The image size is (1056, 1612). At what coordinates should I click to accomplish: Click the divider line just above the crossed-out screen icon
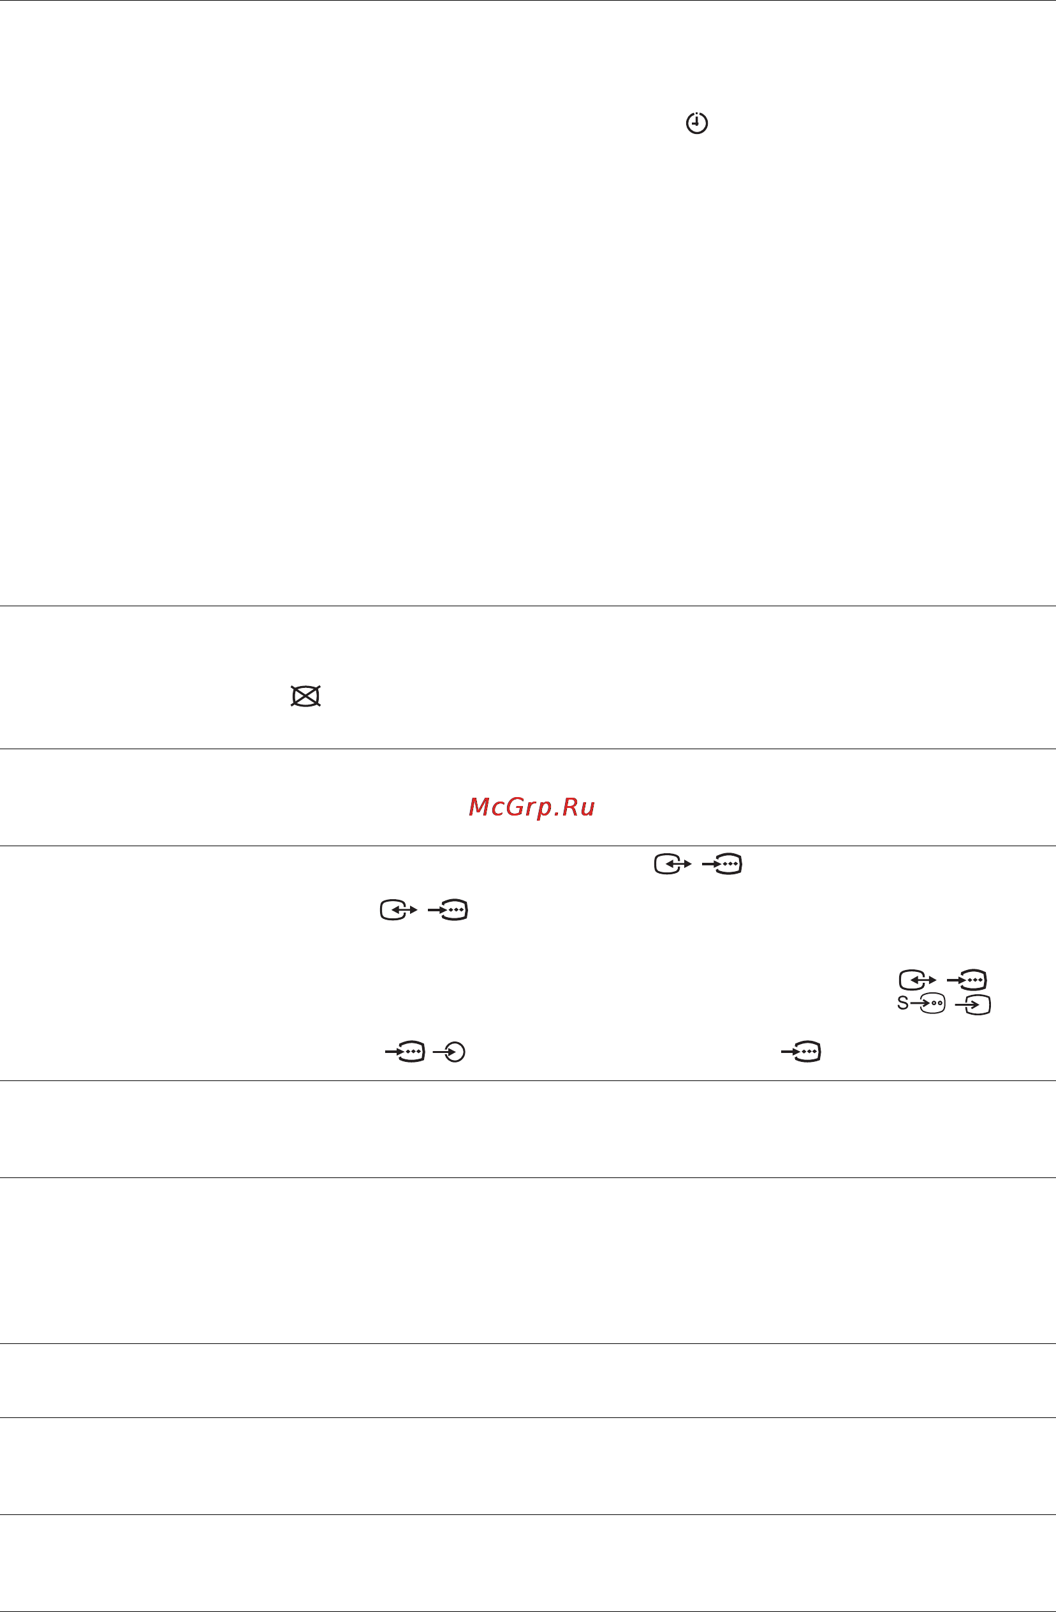pyautogui.click(x=528, y=606)
